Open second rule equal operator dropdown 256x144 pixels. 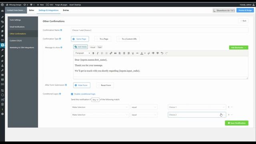pos(144,115)
